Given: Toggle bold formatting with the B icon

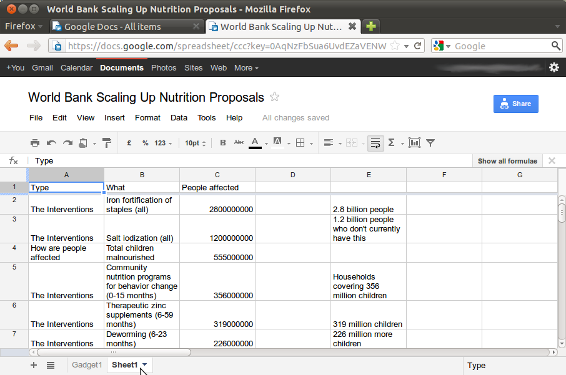Looking at the screenshot, I should click(x=223, y=143).
